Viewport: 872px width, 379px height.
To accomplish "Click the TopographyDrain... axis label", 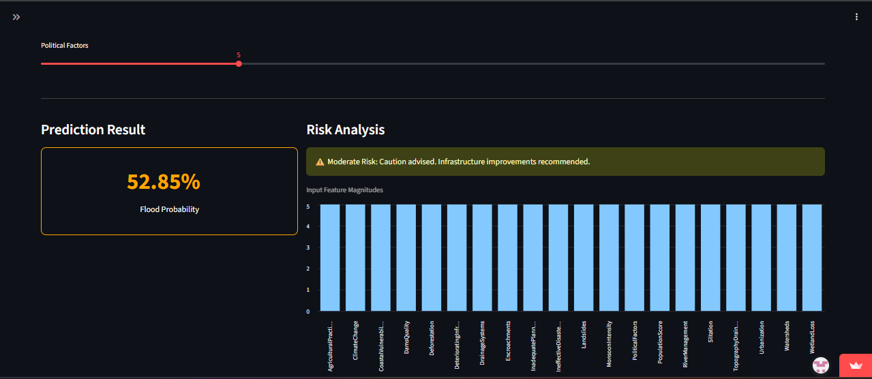I will (736, 345).
